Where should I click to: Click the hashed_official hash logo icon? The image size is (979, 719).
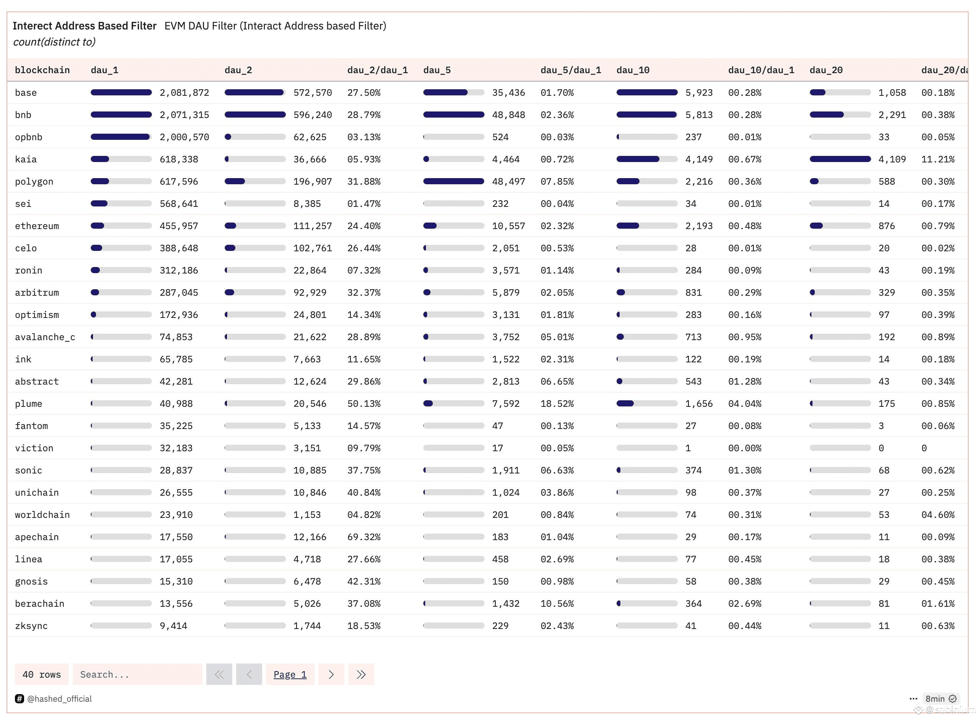pyautogui.click(x=20, y=699)
